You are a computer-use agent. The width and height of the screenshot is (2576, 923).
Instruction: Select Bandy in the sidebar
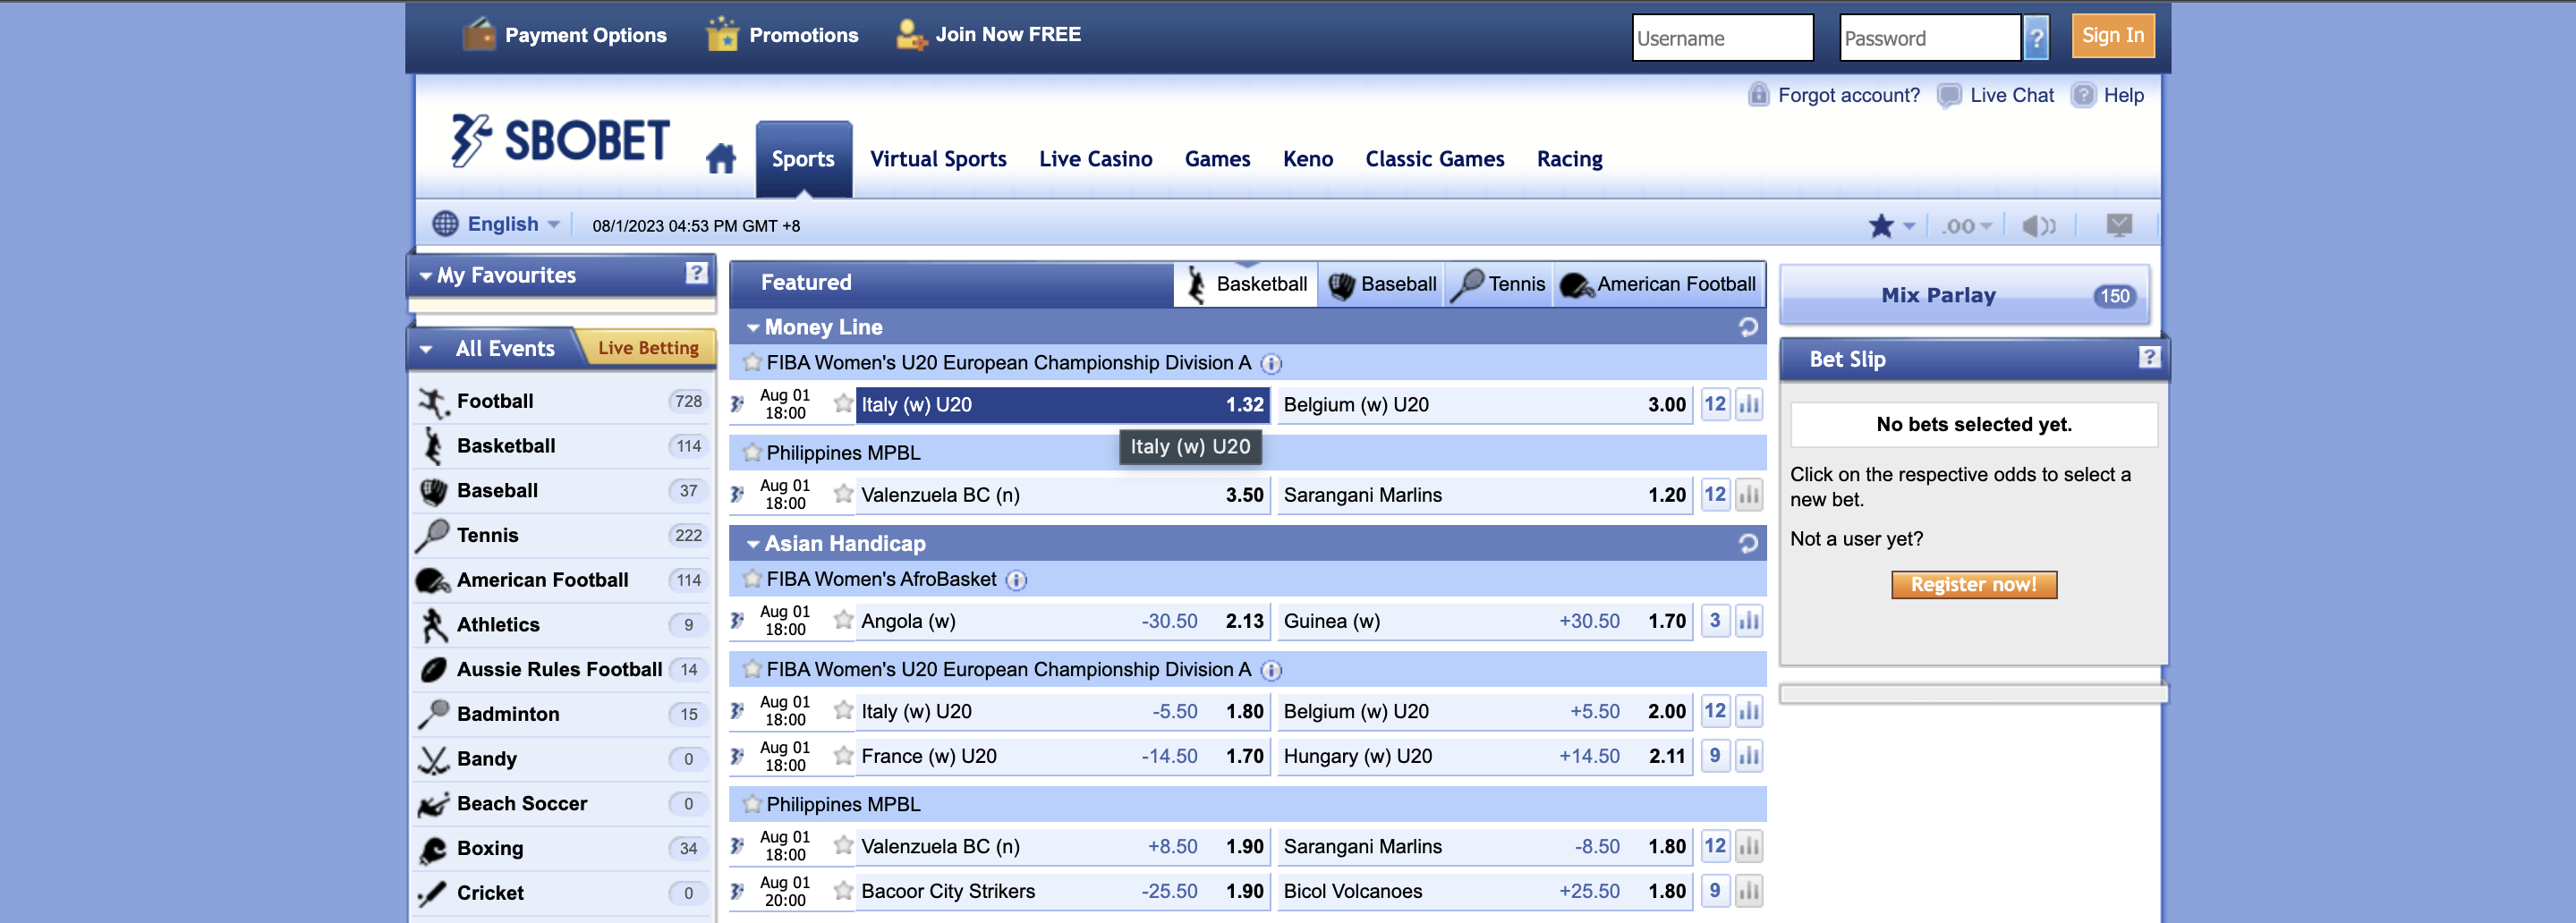tap(561, 759)
